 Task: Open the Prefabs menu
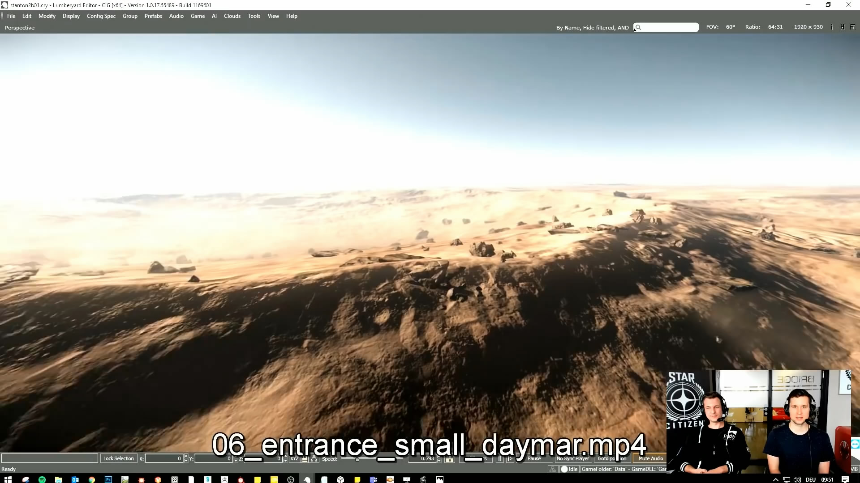[153, 16]
